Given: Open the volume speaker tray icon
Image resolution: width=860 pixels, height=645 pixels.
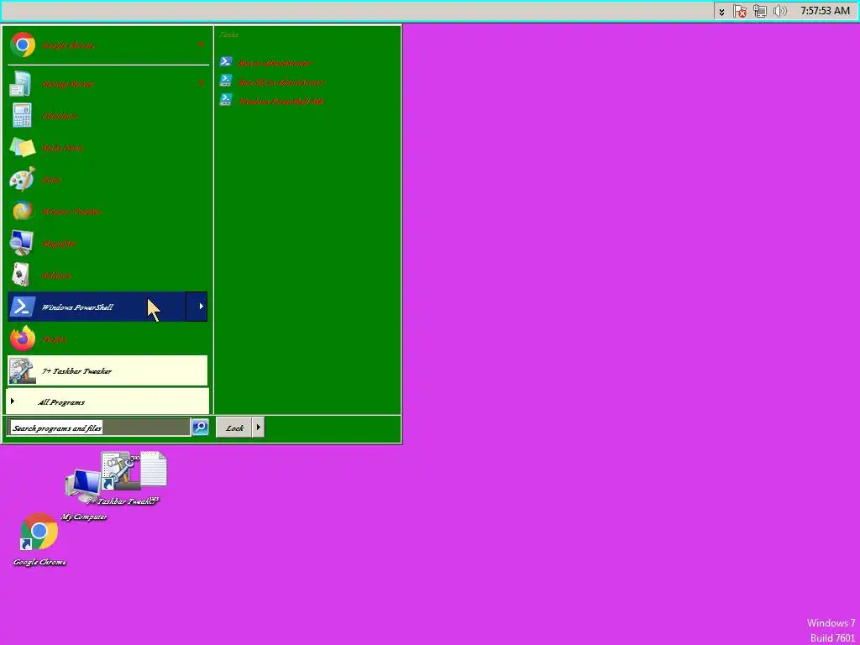Looking at the screenshot, I should pos(780,11).
